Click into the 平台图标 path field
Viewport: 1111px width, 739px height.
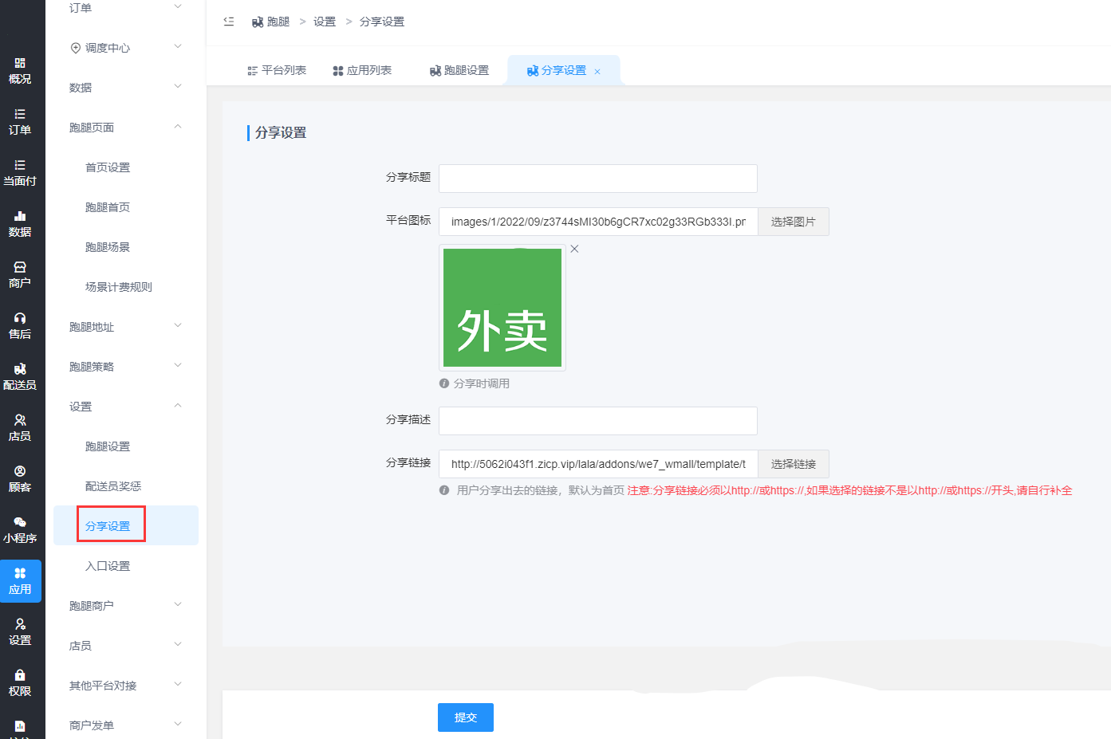coord(598,222)
